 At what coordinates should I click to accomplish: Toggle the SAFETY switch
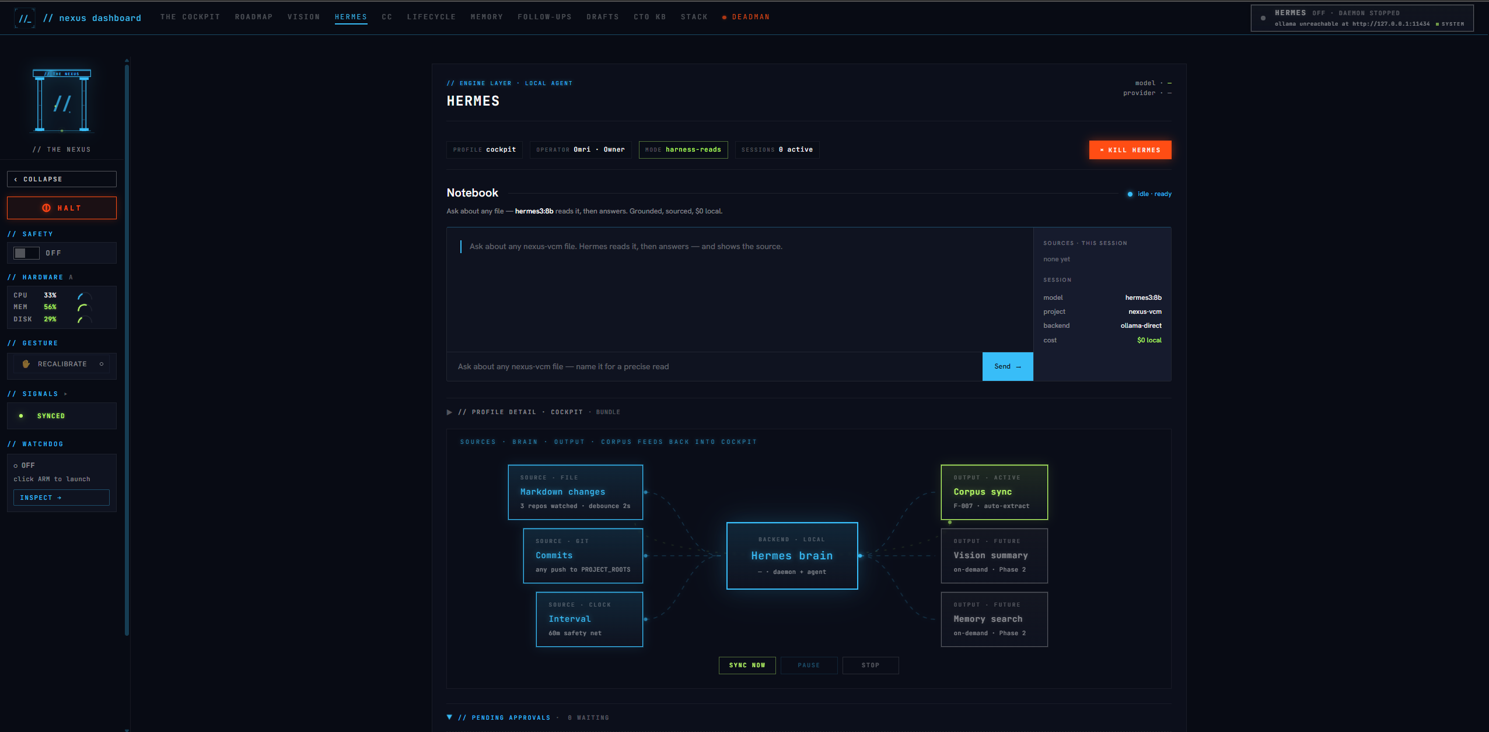26,253
